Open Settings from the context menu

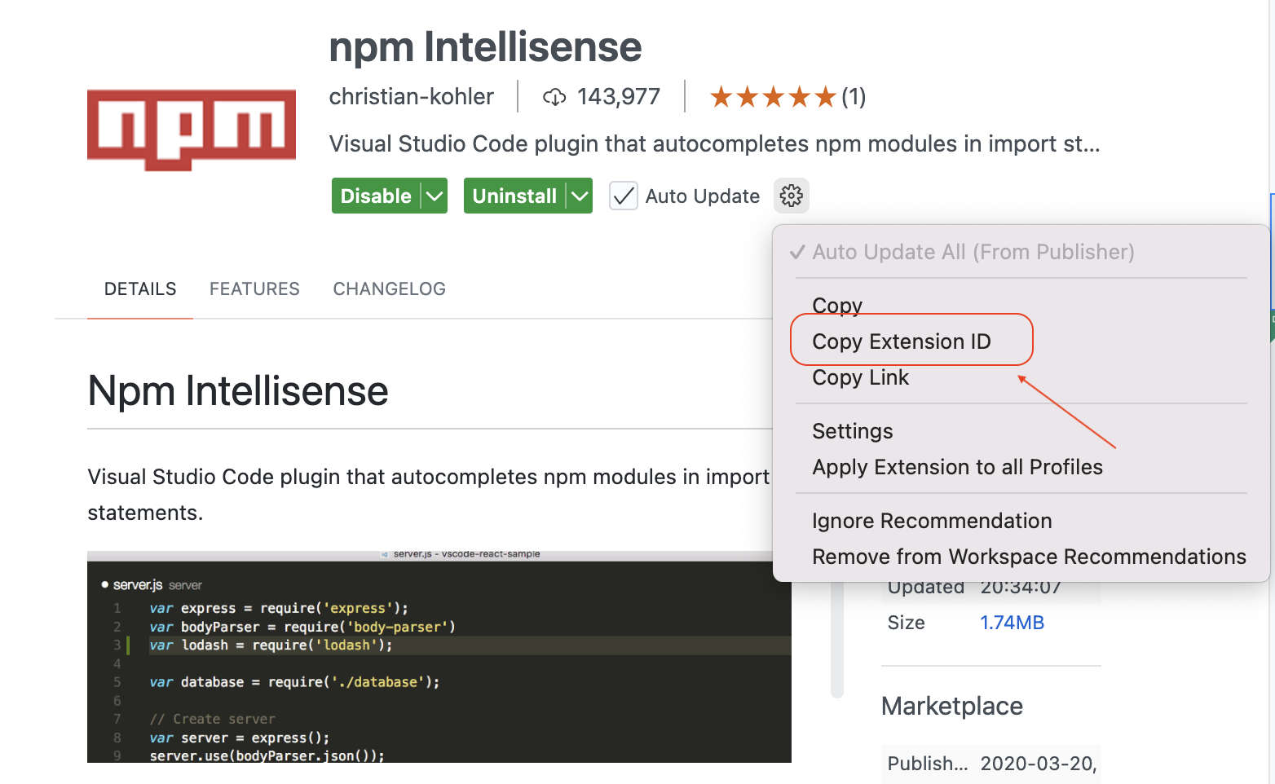[x=852, y=431]
